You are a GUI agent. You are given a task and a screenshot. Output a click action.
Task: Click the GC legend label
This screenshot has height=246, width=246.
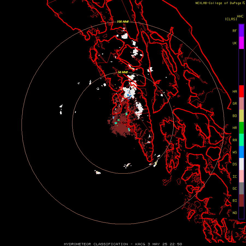click(x=235, y=188)
